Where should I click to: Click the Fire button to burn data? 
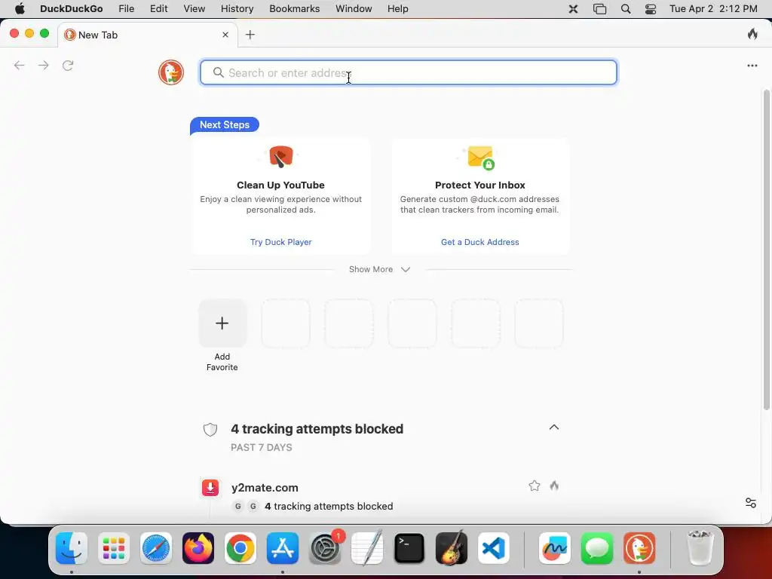tap(752, 34)
